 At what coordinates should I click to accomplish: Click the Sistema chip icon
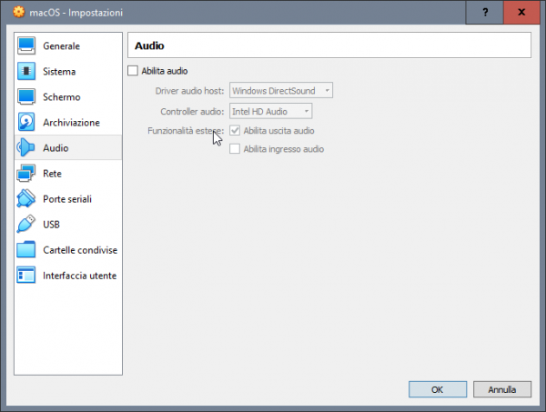coord(26,71)
